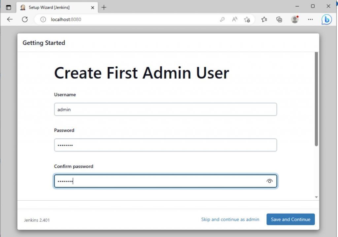Reveal the confirm password with the eye toggle

[x=270, y=181]
